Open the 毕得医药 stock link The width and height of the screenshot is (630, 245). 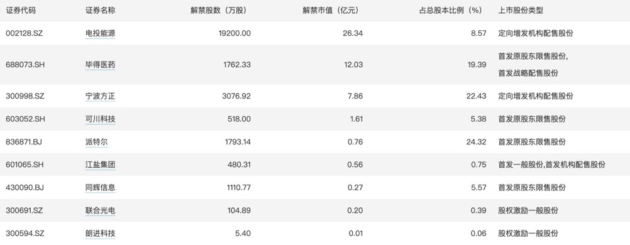pos(101,65)
